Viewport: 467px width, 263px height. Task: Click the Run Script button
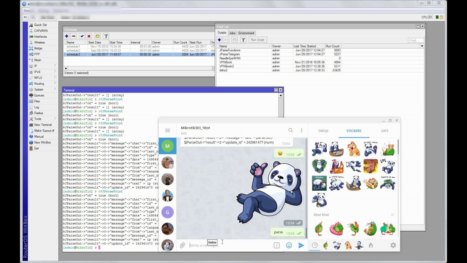coord(258,40)
